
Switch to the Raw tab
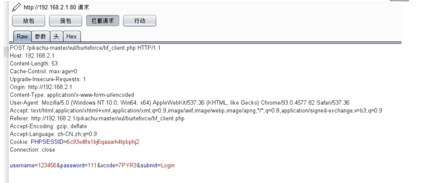[22, 36]
